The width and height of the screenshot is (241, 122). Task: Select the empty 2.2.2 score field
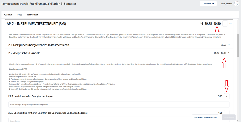click(x=227, y=112)
